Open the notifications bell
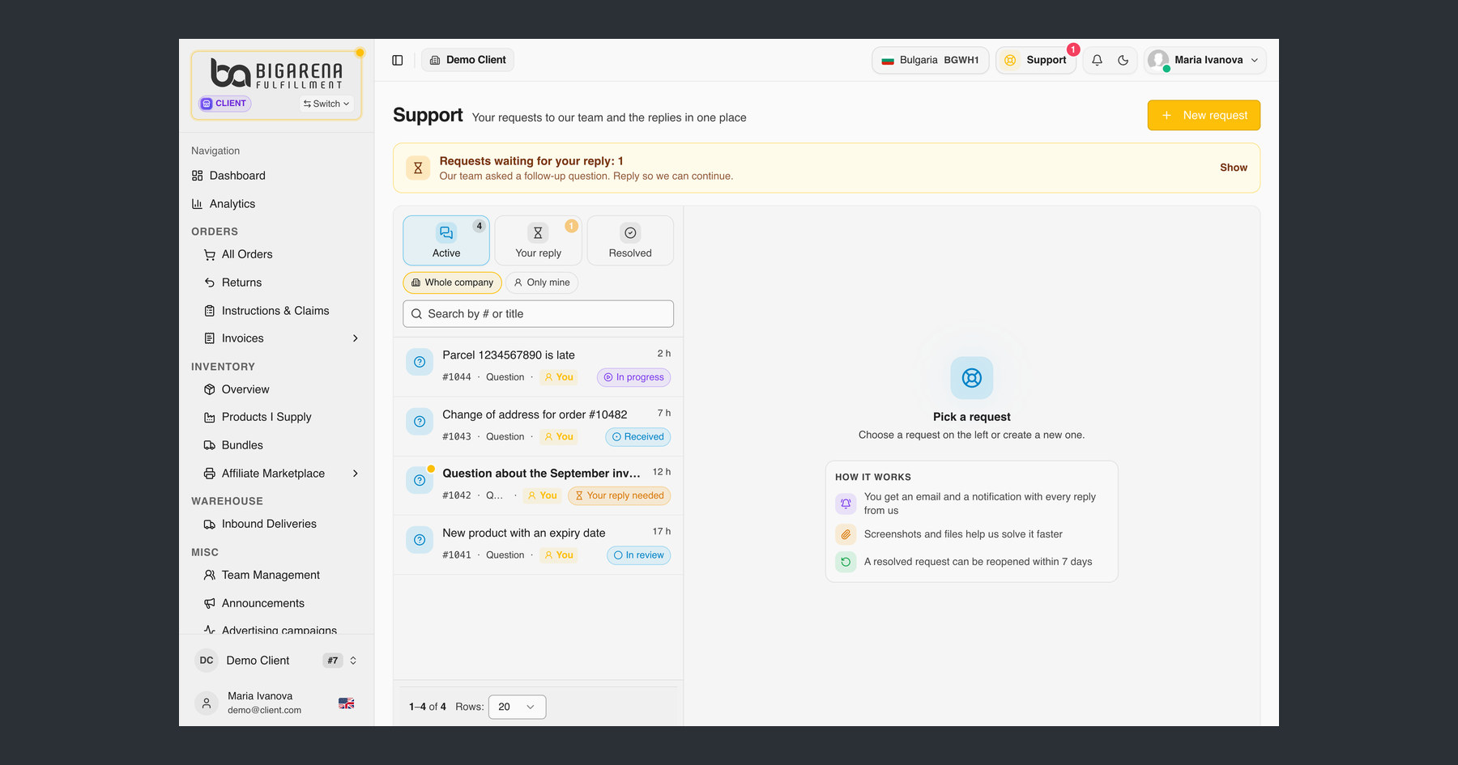 point(1097,60)
